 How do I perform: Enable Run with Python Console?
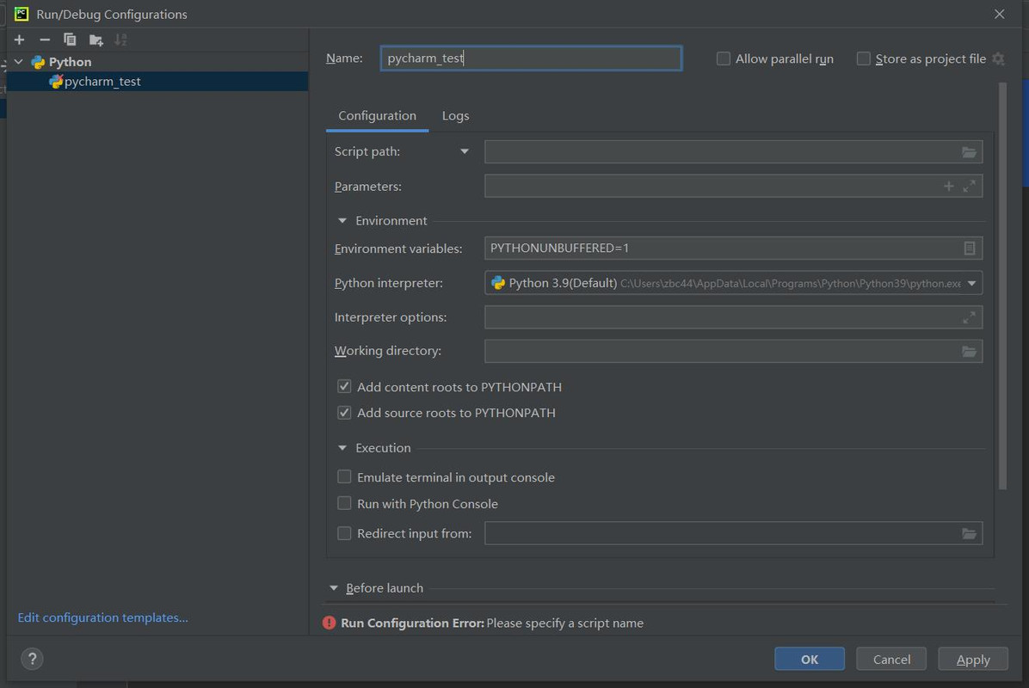pyautogui.click(x=344, y=503)
